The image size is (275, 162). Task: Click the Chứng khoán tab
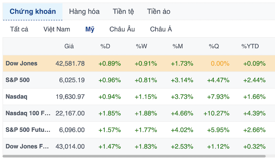tap(33, 11)
